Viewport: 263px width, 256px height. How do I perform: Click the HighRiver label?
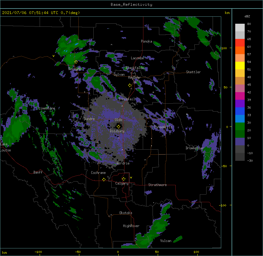pos(131,226)
